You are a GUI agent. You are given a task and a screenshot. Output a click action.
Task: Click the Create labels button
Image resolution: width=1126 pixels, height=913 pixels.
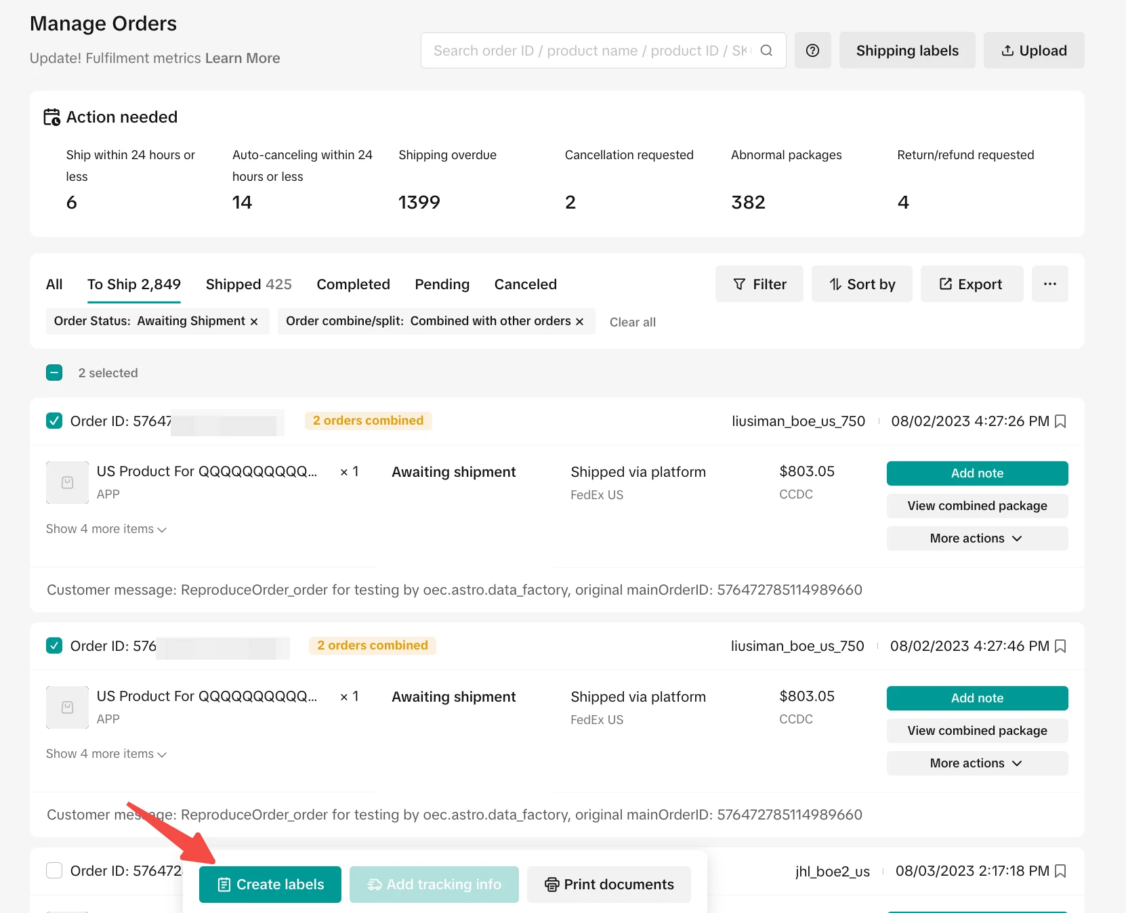(x=270, y=885)
